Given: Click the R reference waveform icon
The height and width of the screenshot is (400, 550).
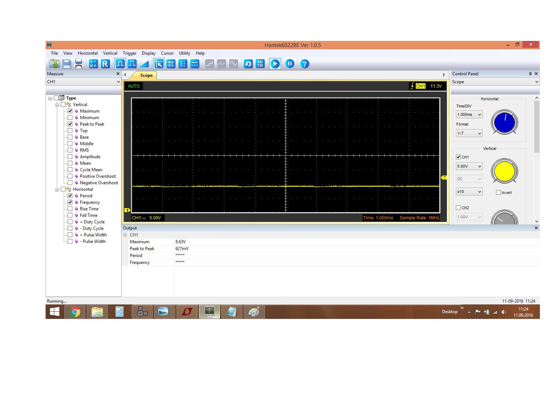Looking at the screenshot, I should tap(105, 64).
